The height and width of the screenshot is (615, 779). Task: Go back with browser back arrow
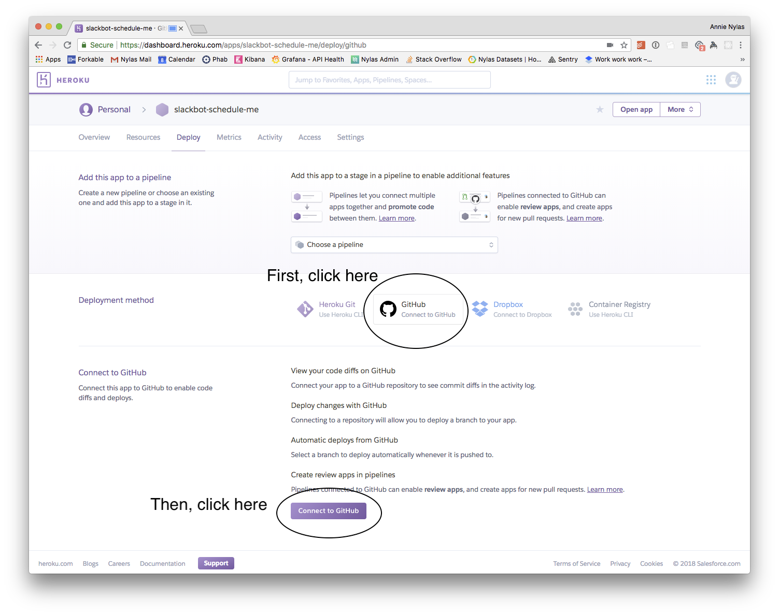click(x=38, y=45)
